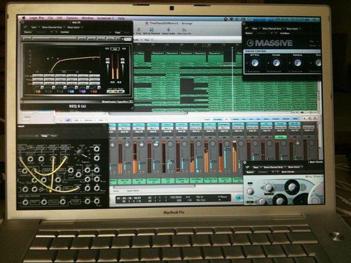
Task: Click the Copy button in REQ plugin header
Action: pyautogui.click(x=118, y=32)
